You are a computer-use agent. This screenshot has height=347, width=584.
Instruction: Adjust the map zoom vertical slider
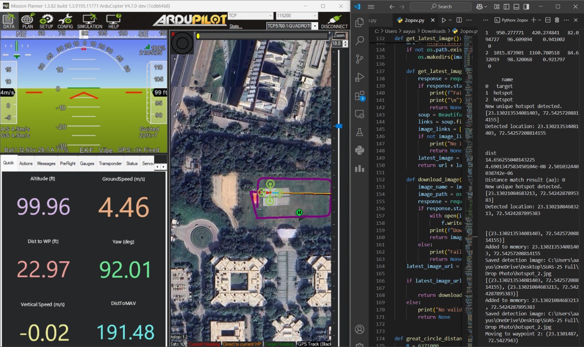pos(339,126)
